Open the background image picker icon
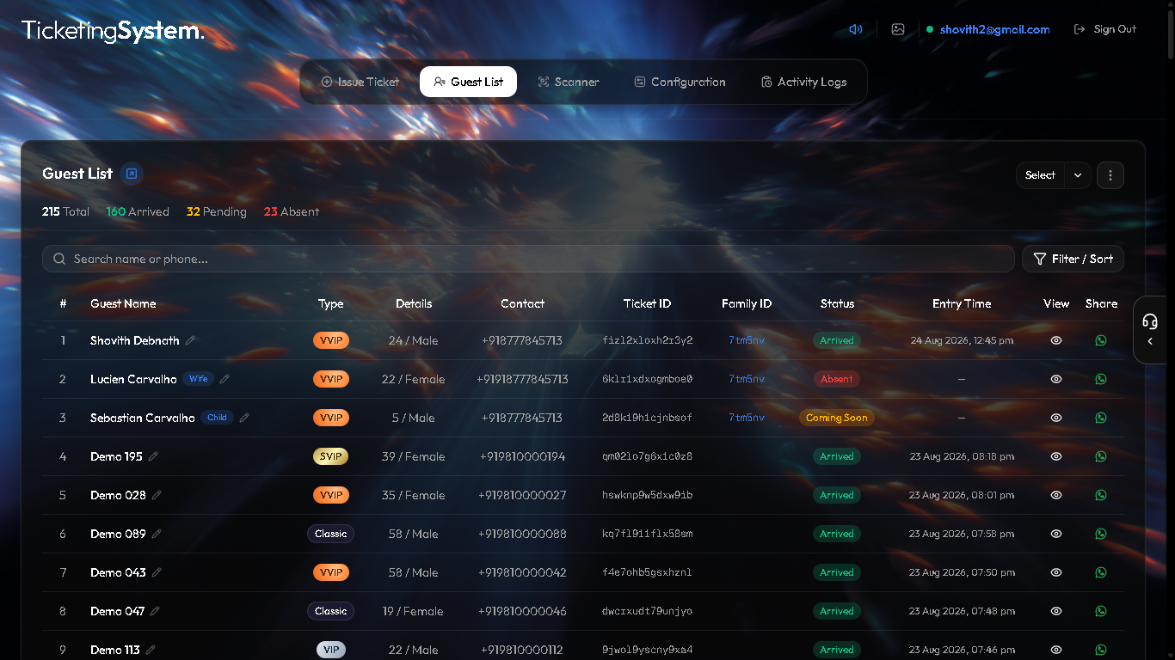This screenshot has height=660, width=1175. coord(898,29)
